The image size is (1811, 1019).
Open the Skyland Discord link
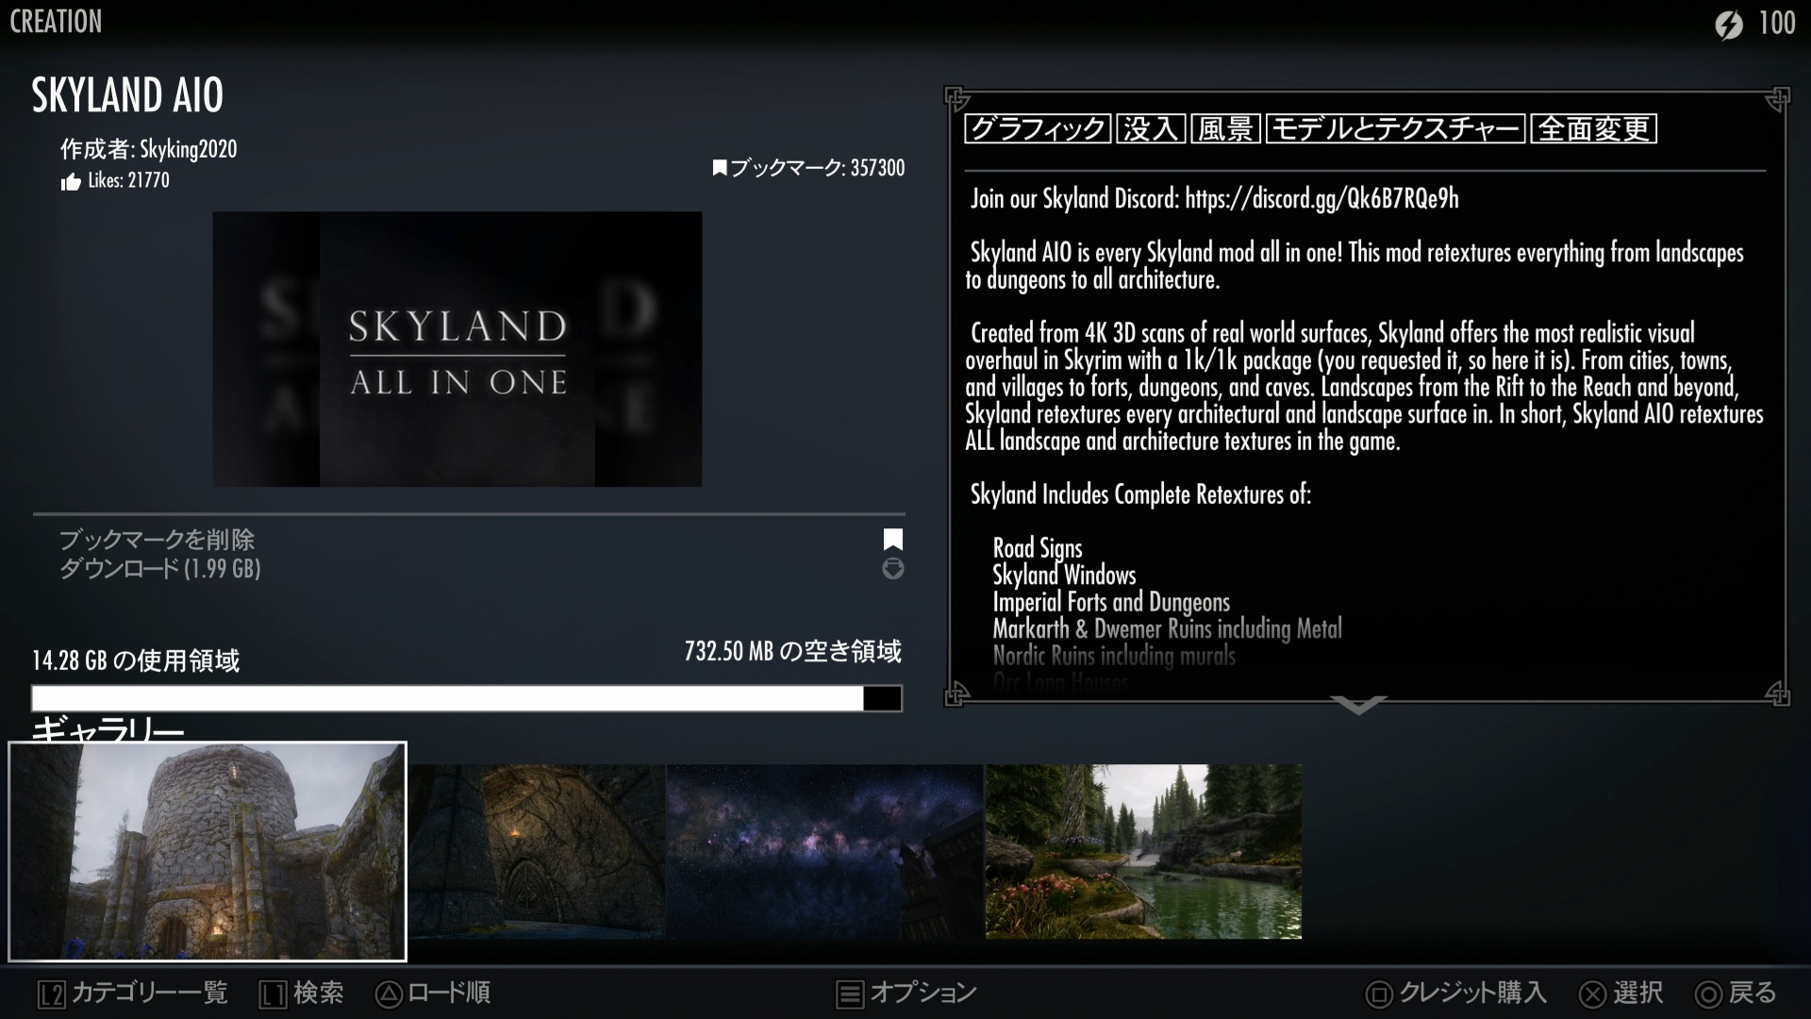pyautogui.click(x=1321, y=198)
